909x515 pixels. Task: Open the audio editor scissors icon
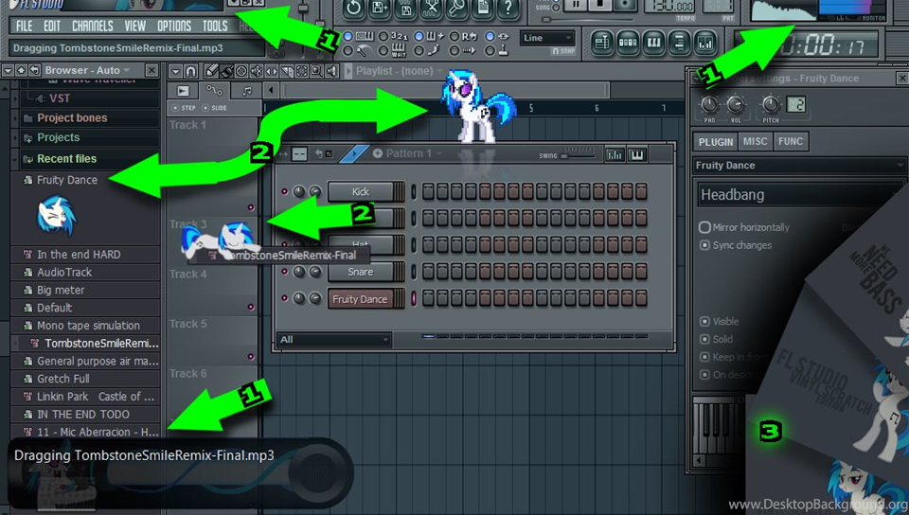click(x=431, y=9)
